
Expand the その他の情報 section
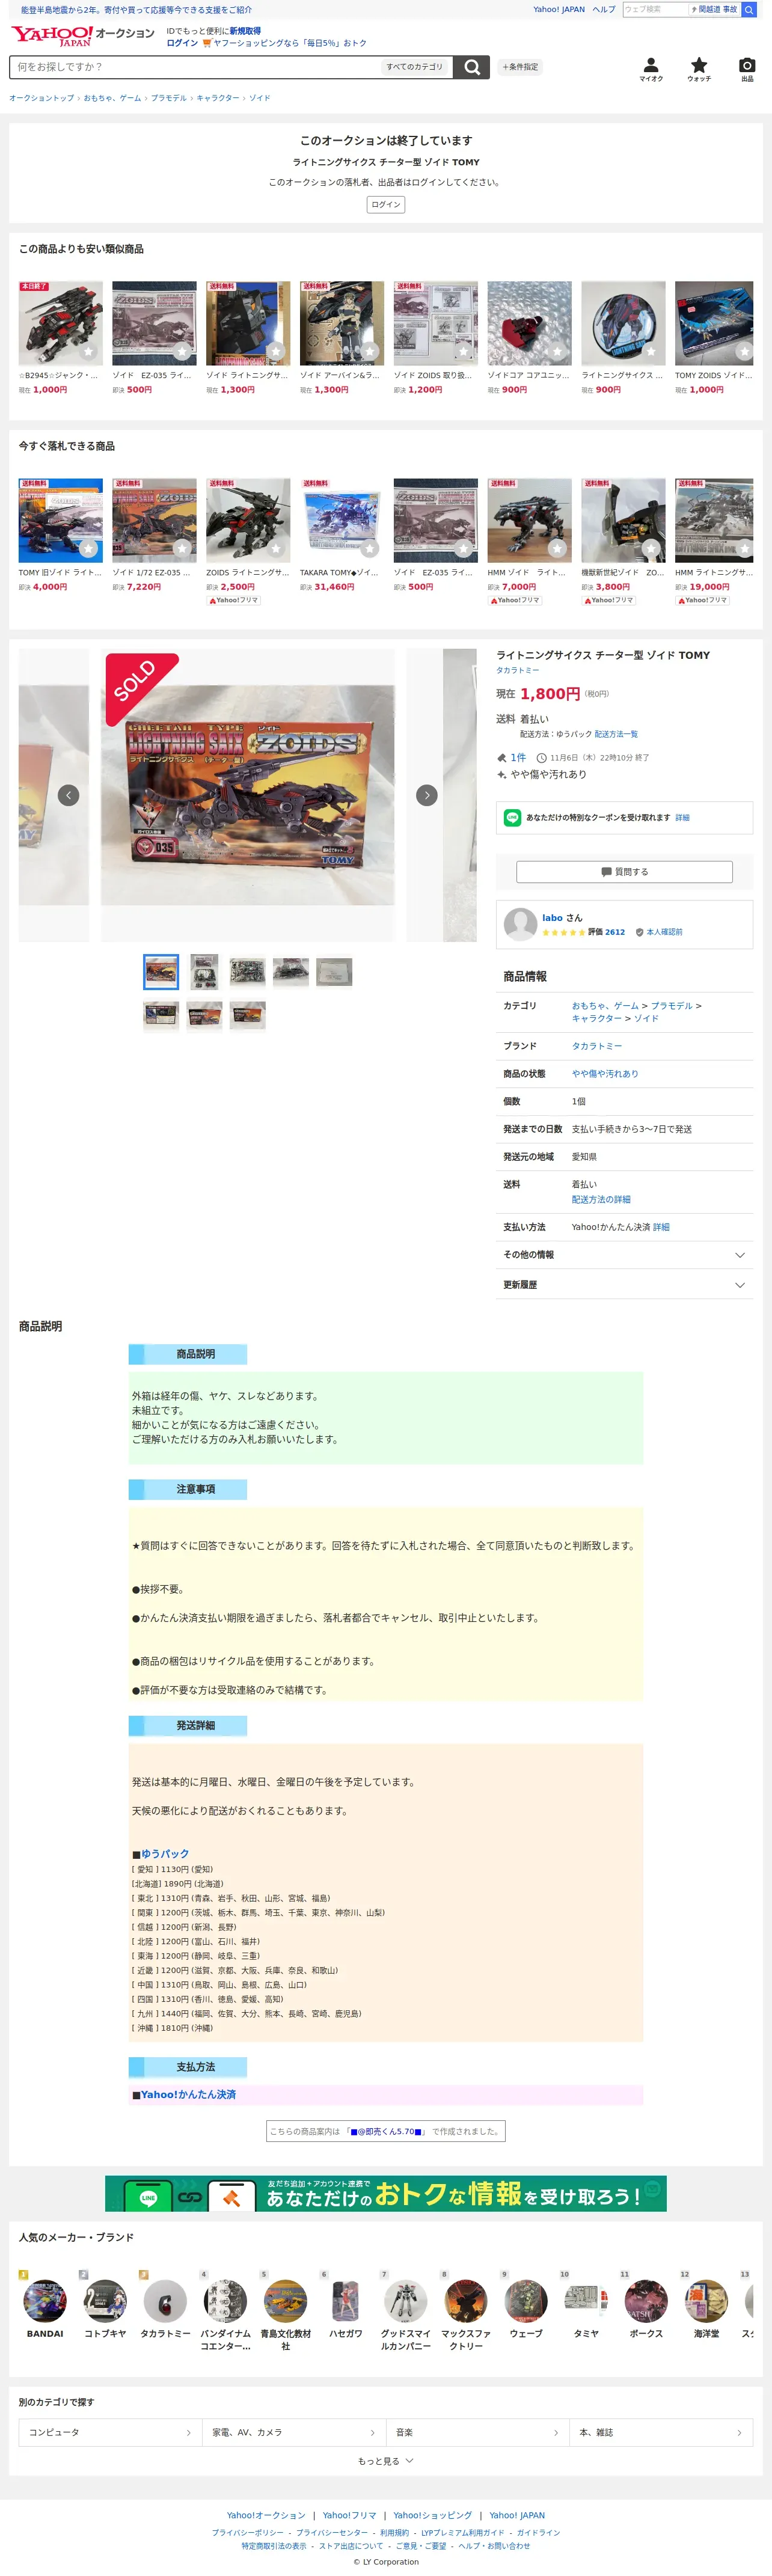(624, 1255)
